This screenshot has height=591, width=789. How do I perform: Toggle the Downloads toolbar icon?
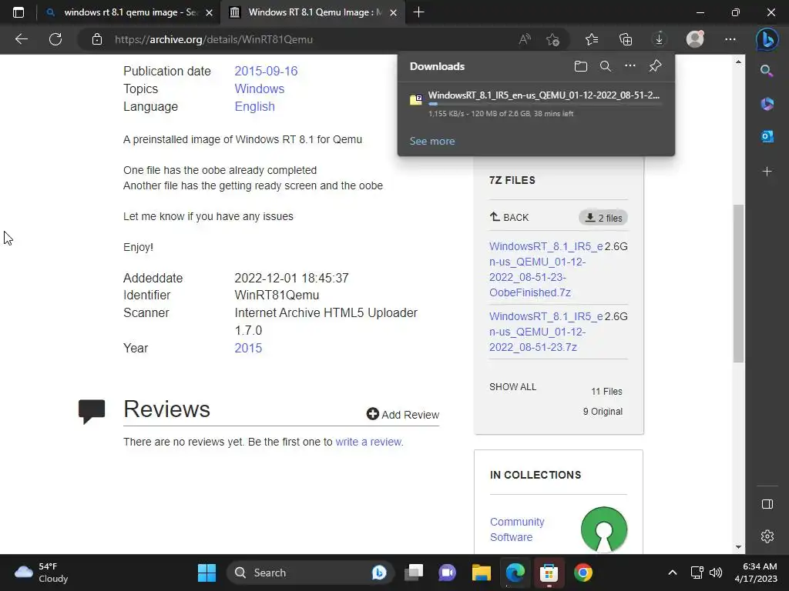[660, 39]
